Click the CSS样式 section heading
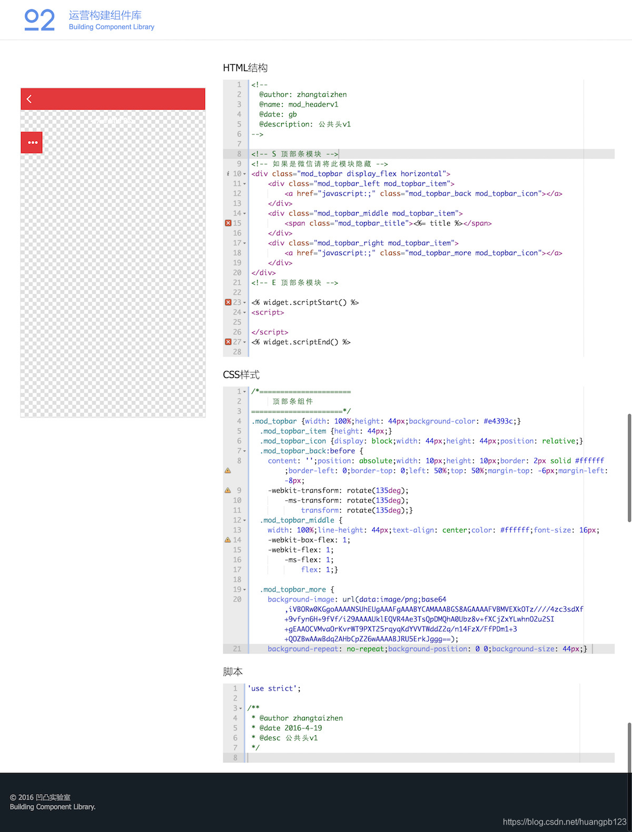Screen dimensions: 632x832 click(241, 375)
